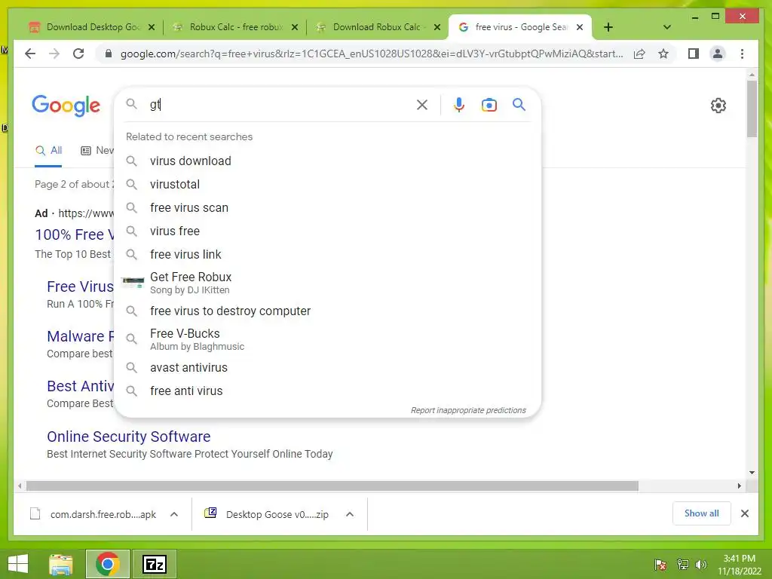Share this page icon in address bar
The width and height of the screenshot is (772, 579).
pyautogui.click(x=639, y=54)
